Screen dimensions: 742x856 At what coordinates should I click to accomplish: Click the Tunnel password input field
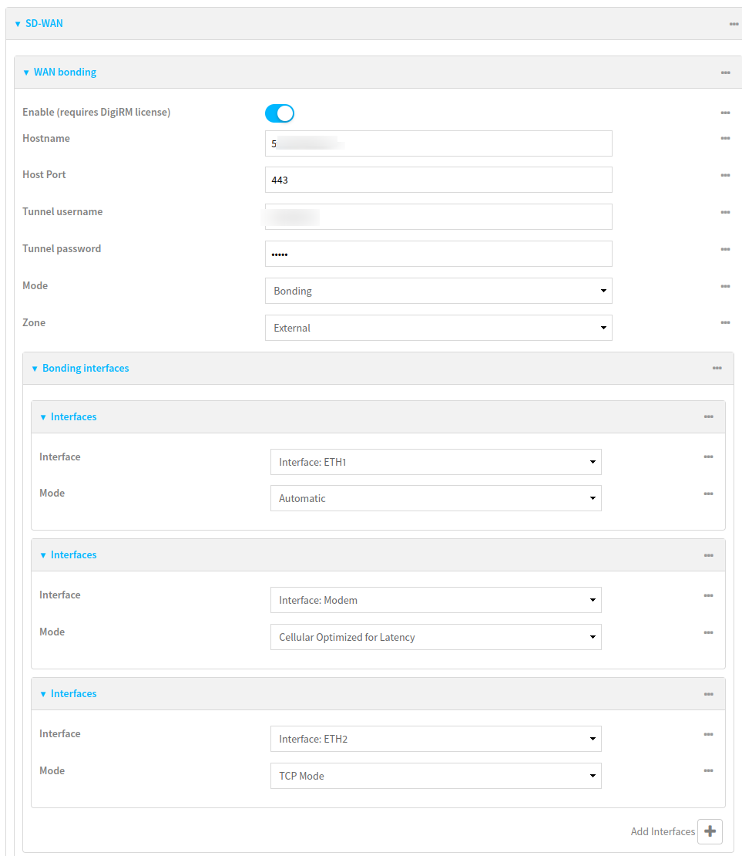438,254
